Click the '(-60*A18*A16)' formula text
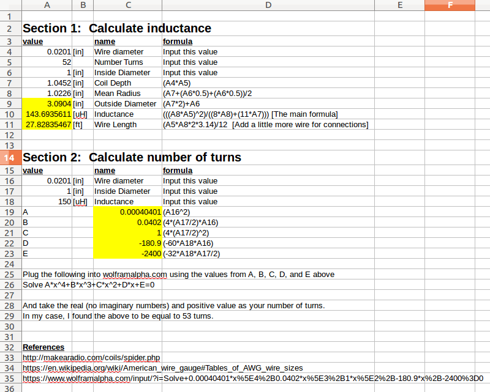Screen dimensions: 490x392 point(188,243)
